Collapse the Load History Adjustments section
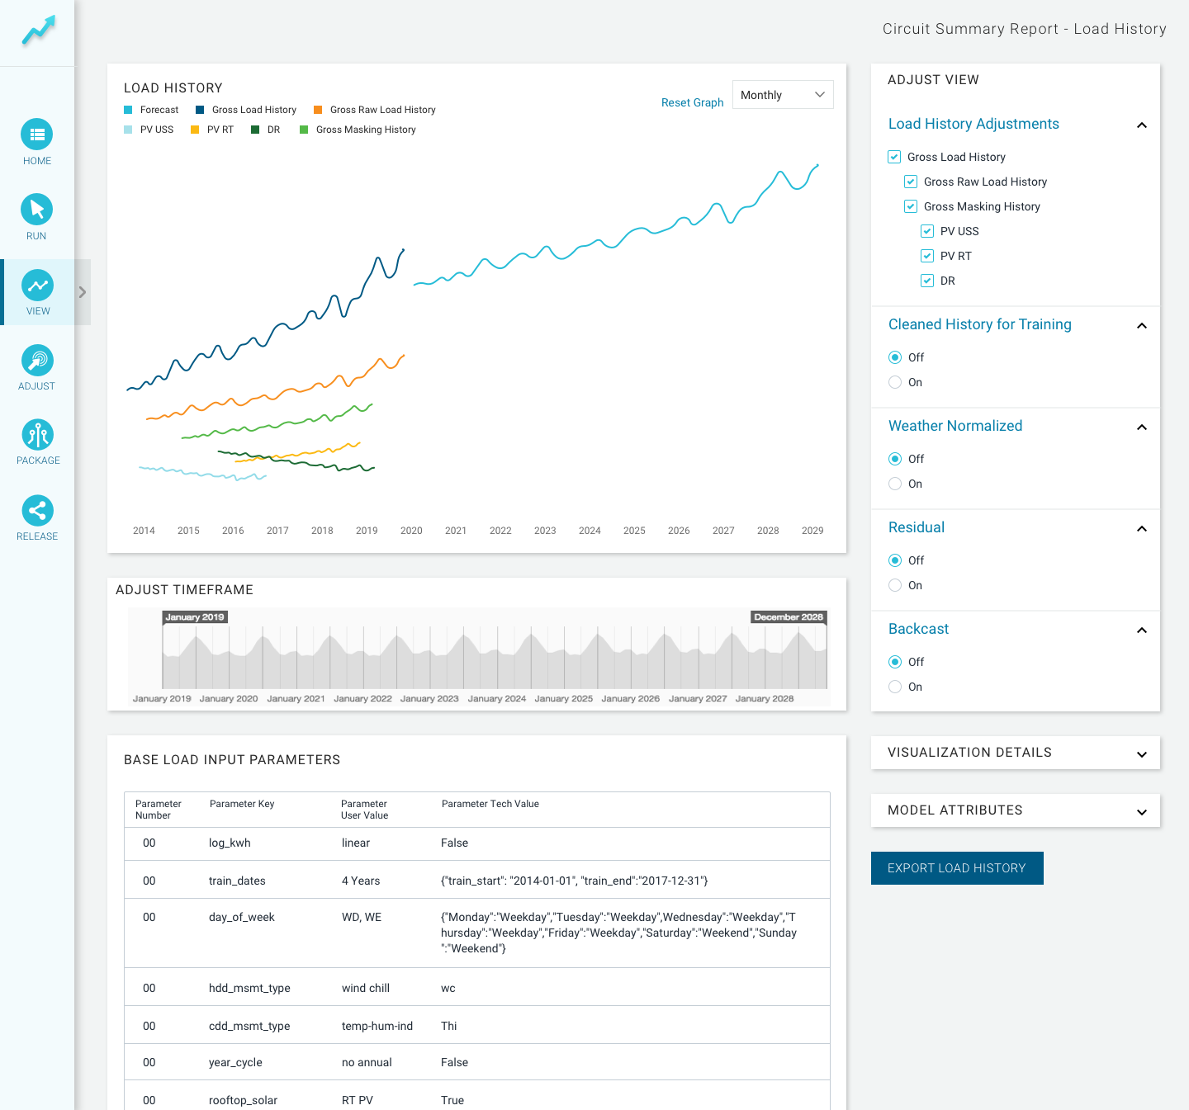This screenshot has height=1110, width=1189. point(1142,125)
